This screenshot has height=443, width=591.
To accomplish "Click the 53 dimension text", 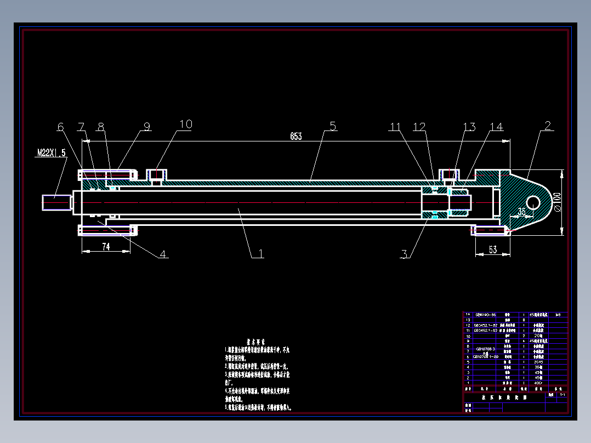I will point(493,249).
